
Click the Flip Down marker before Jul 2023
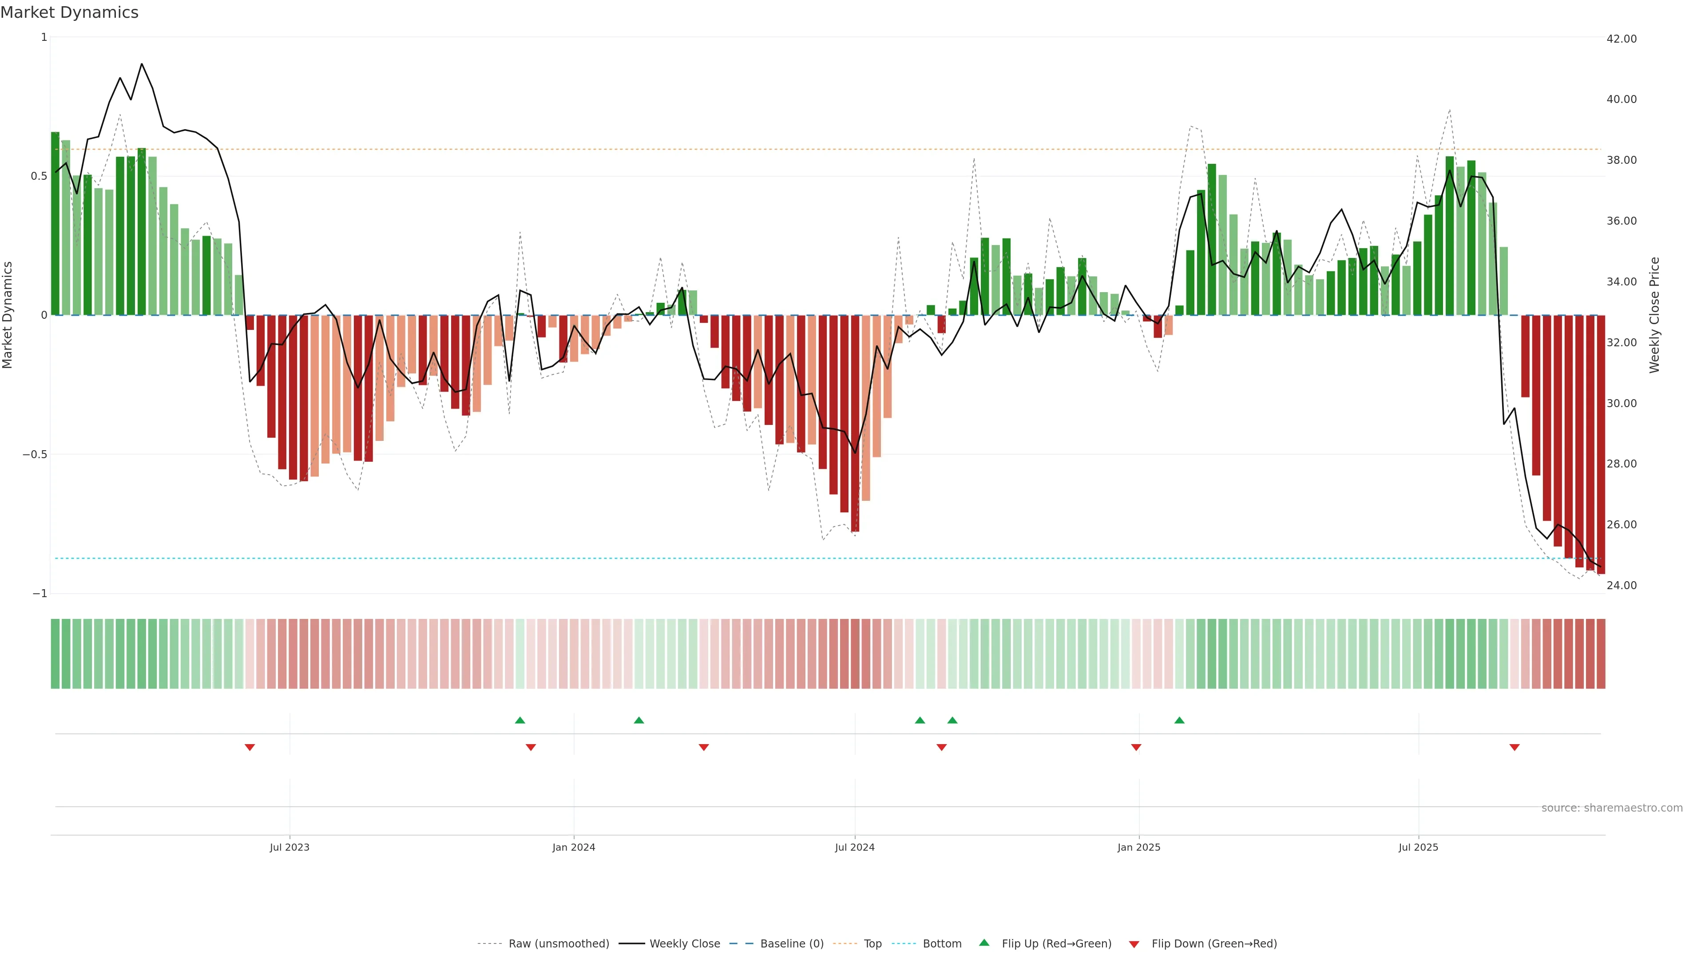coord(250,747)
